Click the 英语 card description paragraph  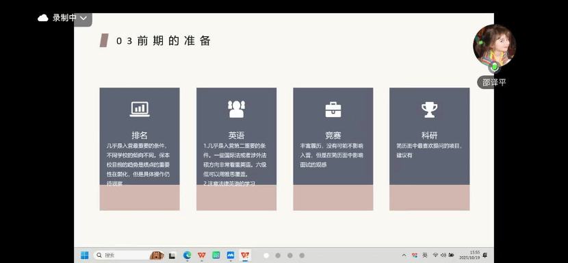click(235, 164)
